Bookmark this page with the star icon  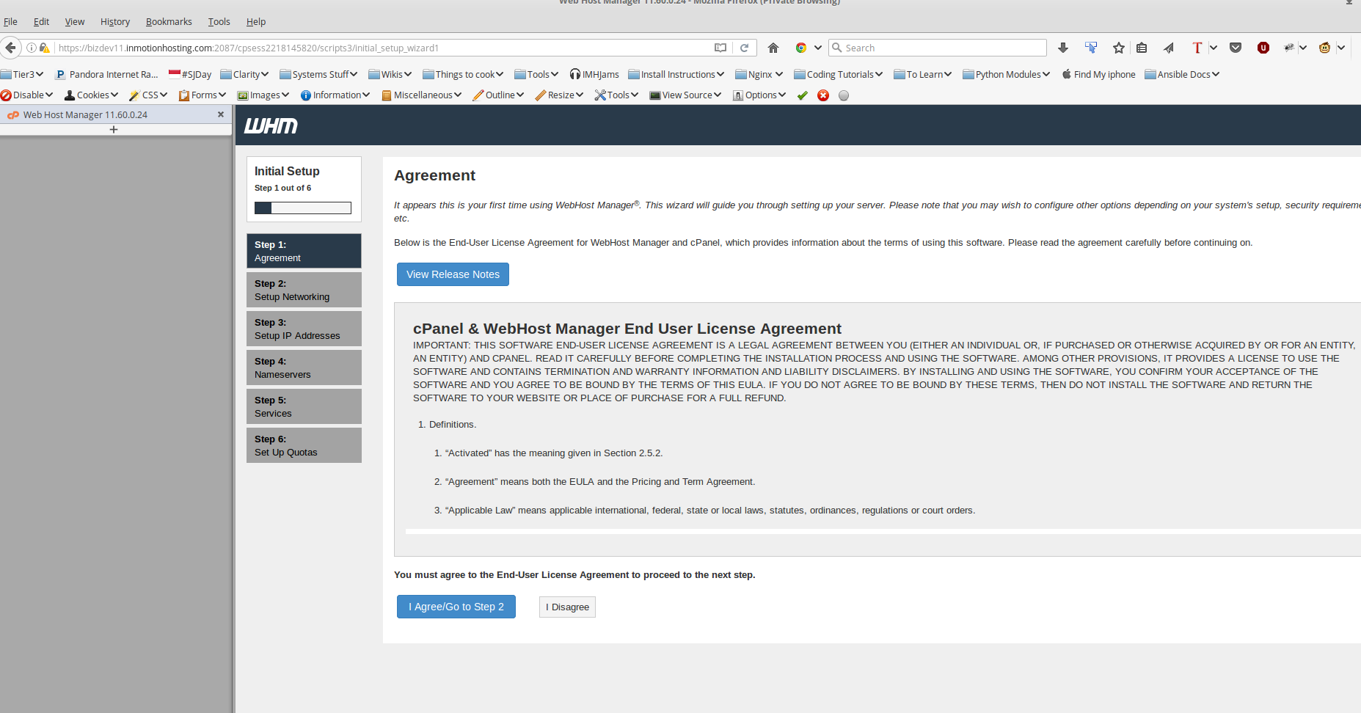1118,48
